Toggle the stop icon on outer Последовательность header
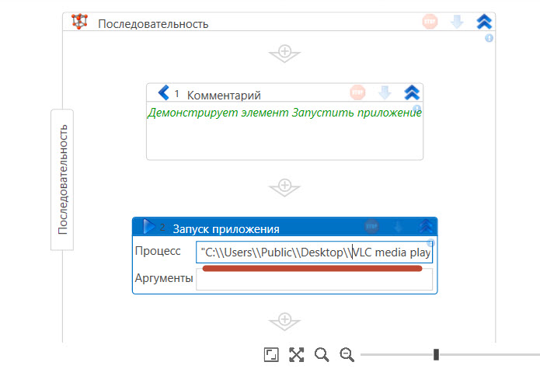 430,22
